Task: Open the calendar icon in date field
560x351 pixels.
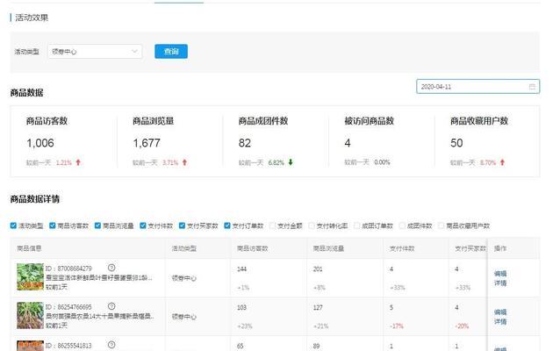Action: (x=532, y=87)
